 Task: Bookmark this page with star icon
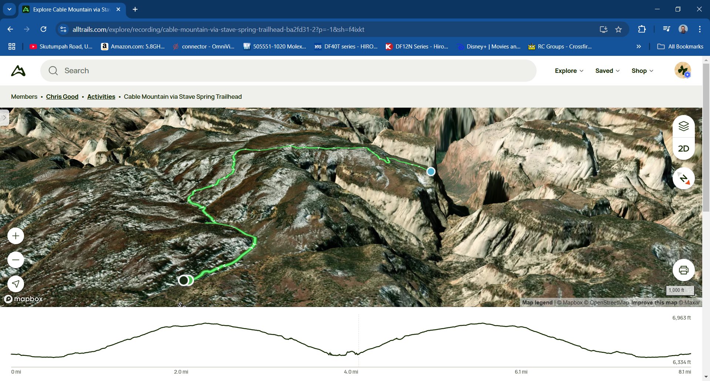pos(618,29)
